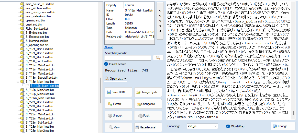Click the Pack button
The width and height of the screenshot is (298, 133).
tap(148, 116)
